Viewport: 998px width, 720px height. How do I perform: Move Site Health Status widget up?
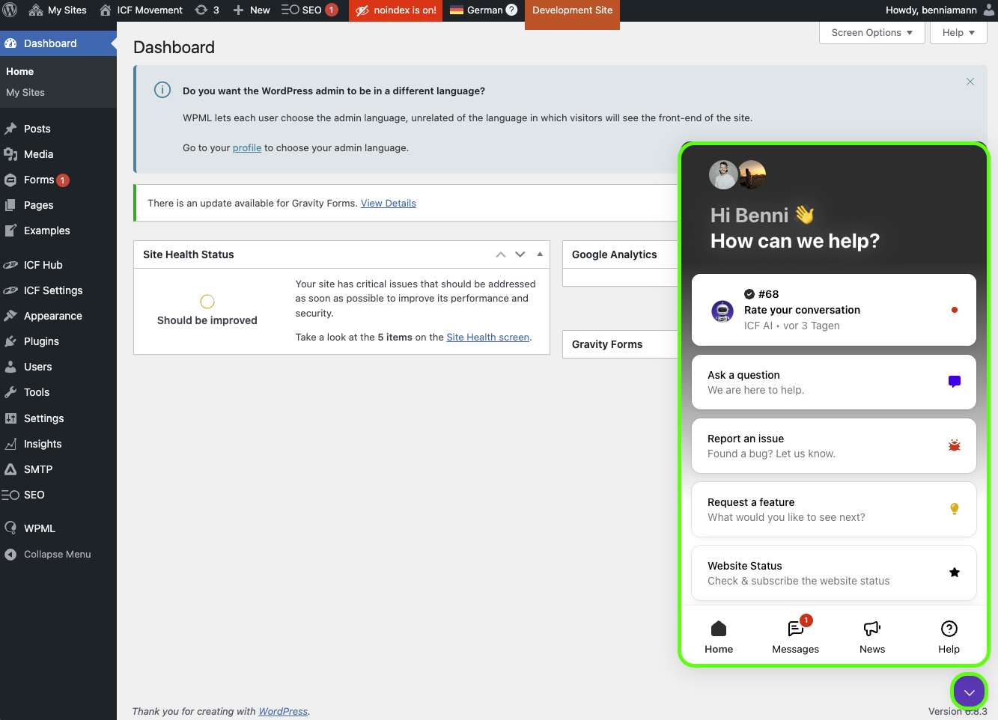(501, 255)
